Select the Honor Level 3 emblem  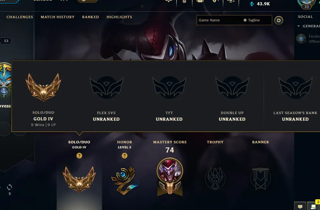125,181
